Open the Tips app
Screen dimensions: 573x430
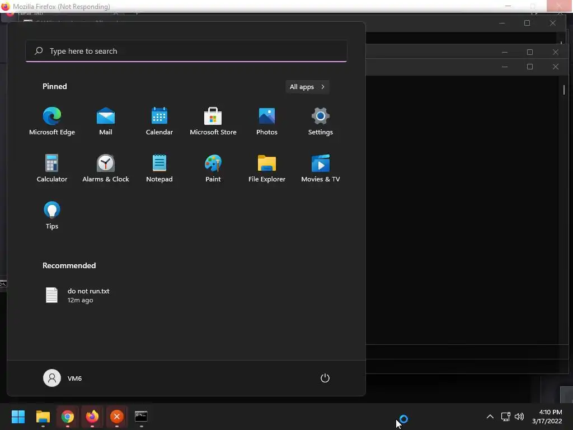click(52, 216)
